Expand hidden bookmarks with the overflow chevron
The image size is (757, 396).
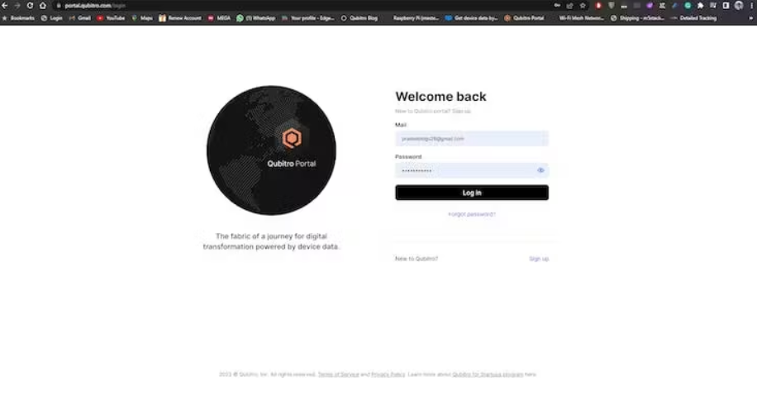point(750,18)
